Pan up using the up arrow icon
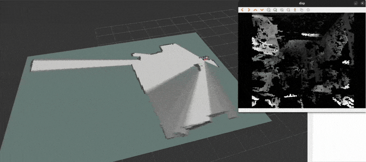This screenshot has height=162, width=366. pos(255,10)
